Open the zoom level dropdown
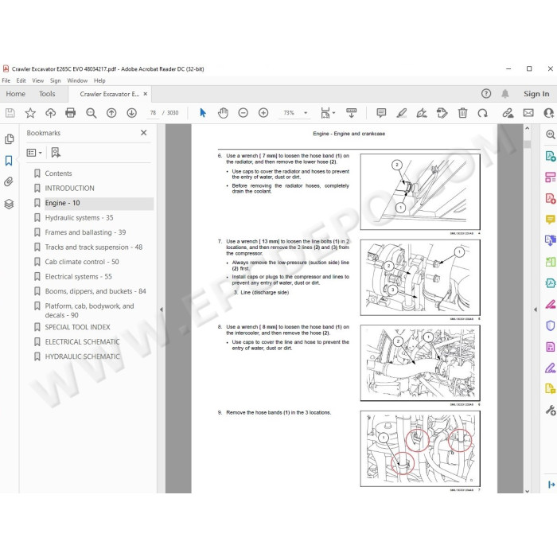The image size is (557, 557). pos(306,113)
